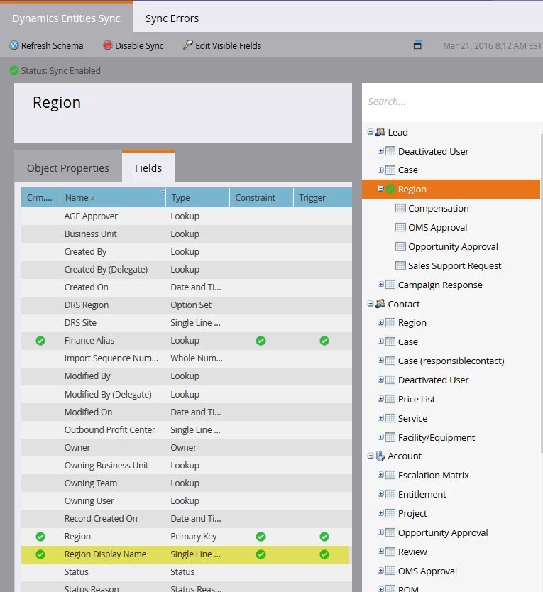This screenshot has height=592, width=543.
Task: Sort by the Type column header
Action: [x=197, y=197]
